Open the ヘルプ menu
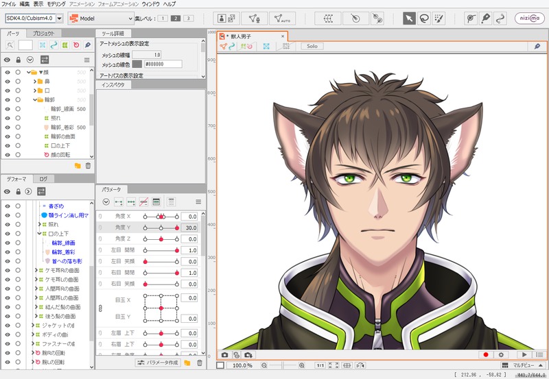Image resolution: width=549 pixels, height=379 pixels. (x=170, y=4)
